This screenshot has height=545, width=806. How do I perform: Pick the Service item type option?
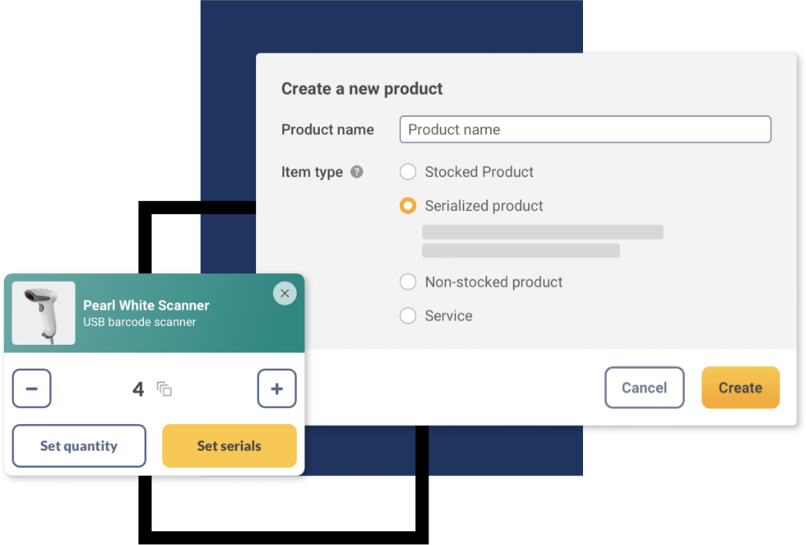[408, 315]
